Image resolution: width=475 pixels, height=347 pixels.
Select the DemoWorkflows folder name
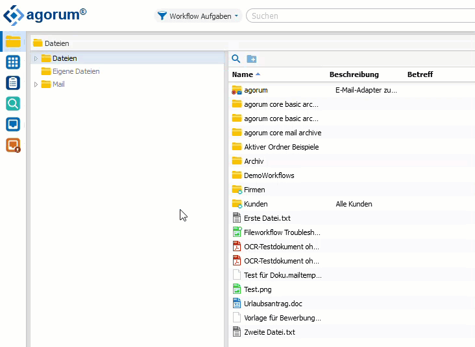tap(269, 175)
